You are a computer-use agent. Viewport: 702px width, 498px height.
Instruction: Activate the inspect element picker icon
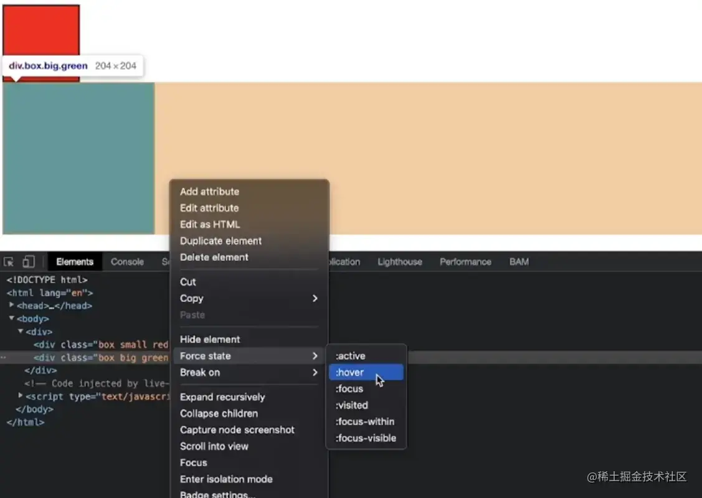9,261
